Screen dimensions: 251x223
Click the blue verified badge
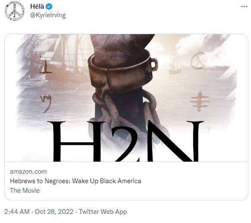pyautogui.click(x=49, y=6)
